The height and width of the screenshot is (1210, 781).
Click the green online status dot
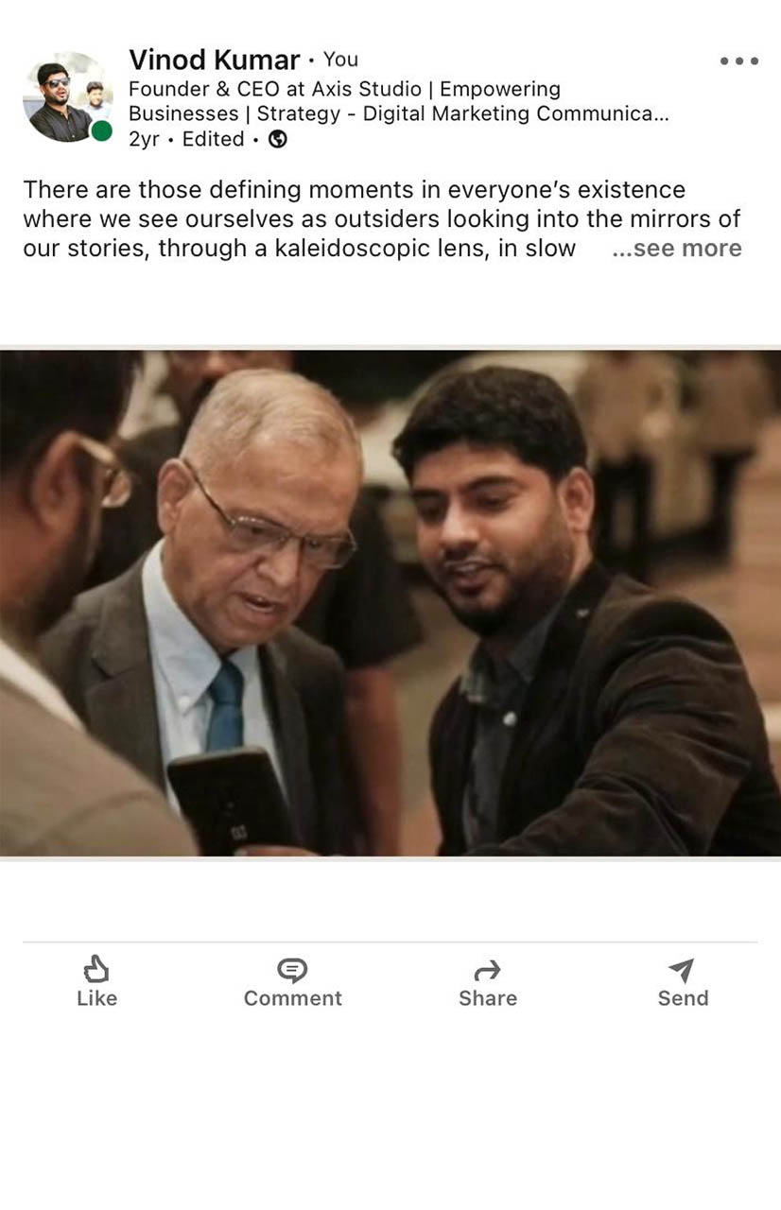coord(101,130)
